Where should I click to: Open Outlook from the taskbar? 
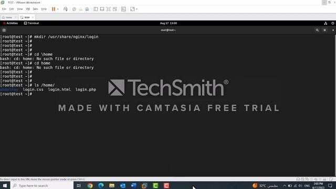coord(123,185)
